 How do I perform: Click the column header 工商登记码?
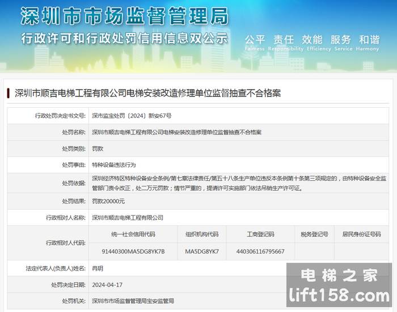[260, 234]
